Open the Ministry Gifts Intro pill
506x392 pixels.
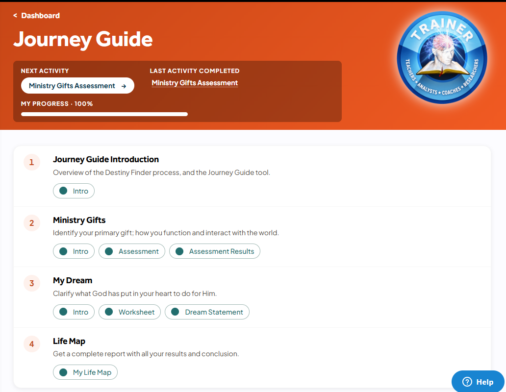pos(74,251)
